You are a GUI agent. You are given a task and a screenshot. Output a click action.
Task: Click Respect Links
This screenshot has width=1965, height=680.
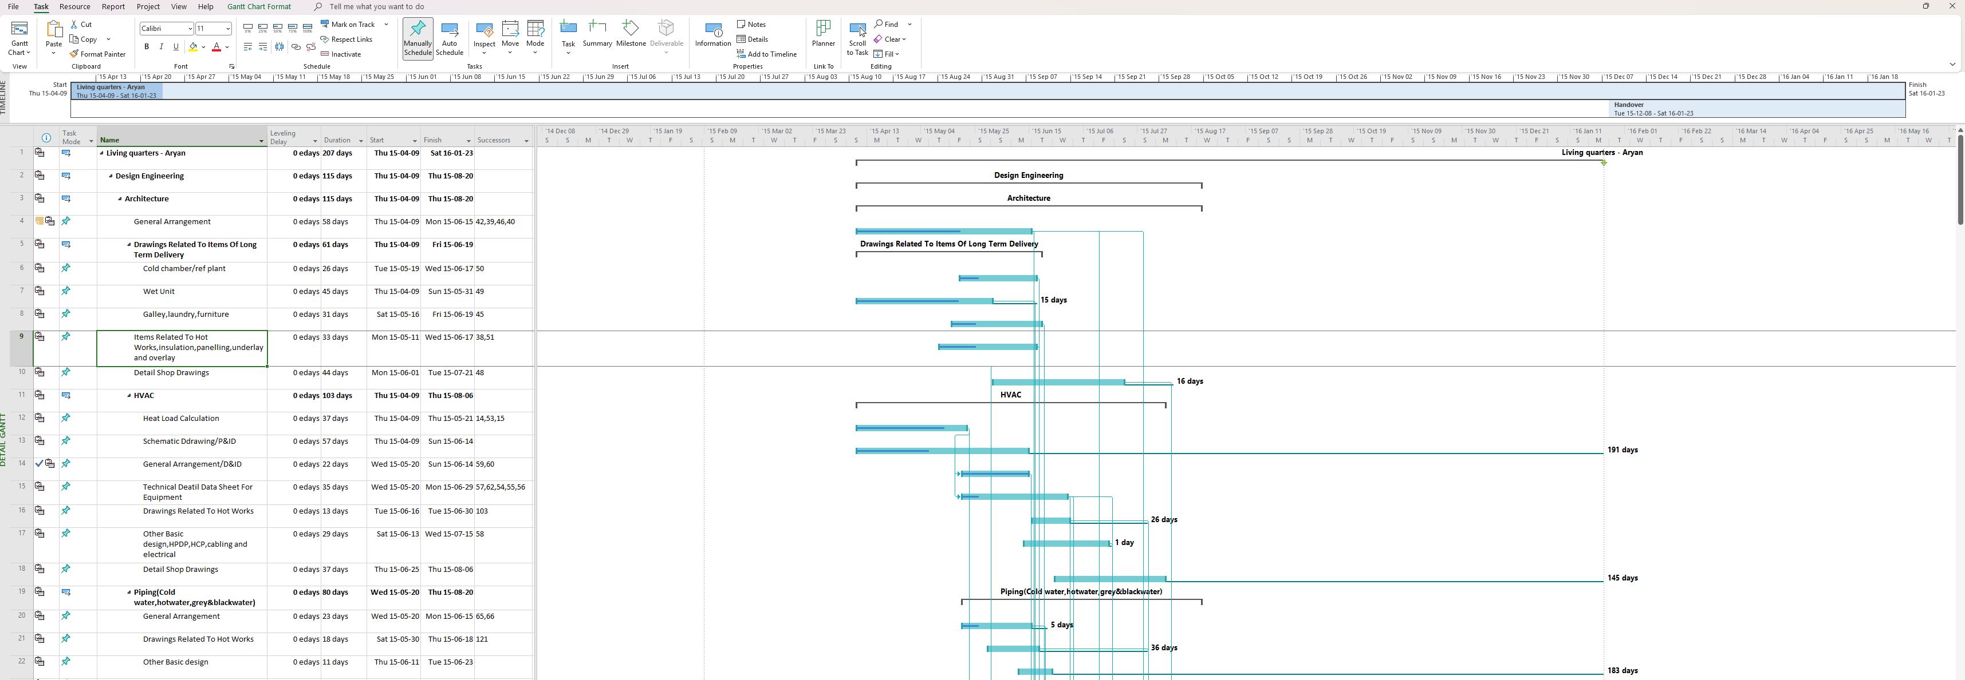coord(346,39)
